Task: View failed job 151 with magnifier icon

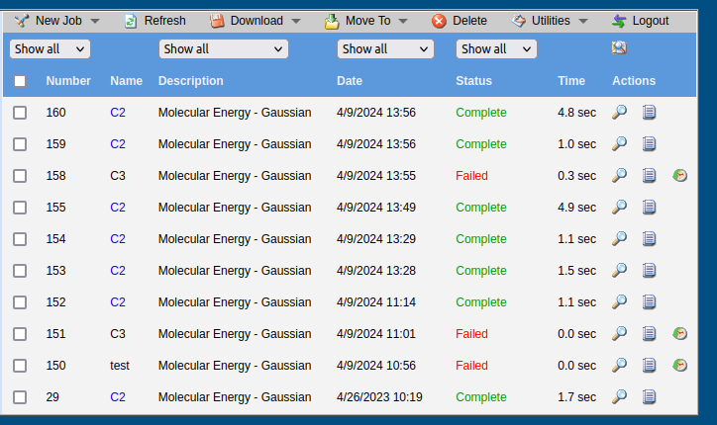Action: point(619,333)
